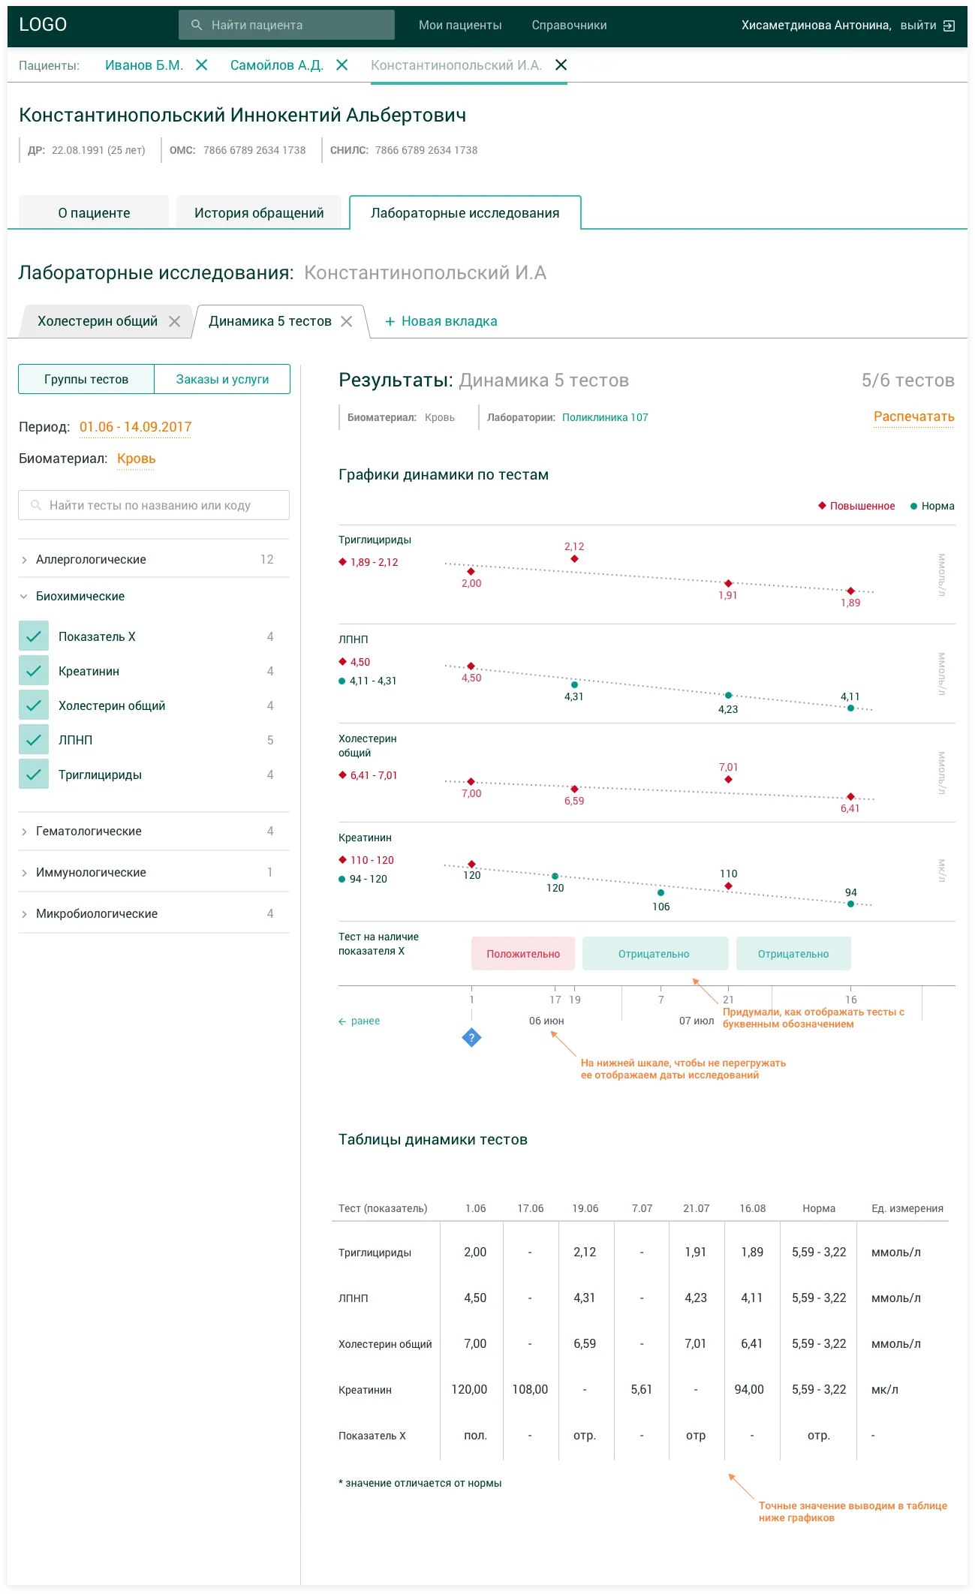Image resolution: width=975 pixels, height=1594 pixels.
Task: Click the Поликлиника 107 laboratory link
Action: pos(605,417)
